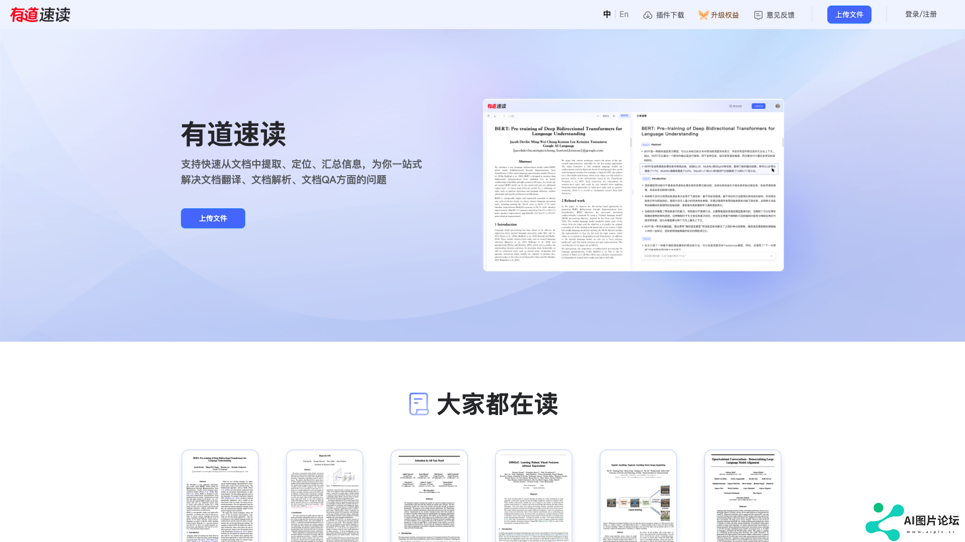The image size is (965, 542).
Task: Open the OpenAssistant Conversations paper thumbnail
Action: point(743,496)
